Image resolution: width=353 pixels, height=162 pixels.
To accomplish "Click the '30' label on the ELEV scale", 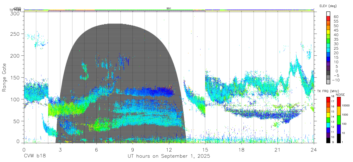I will click(x=336, y=44).
